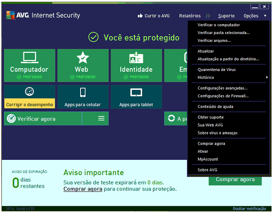Open Apps para celular tile

83,97
